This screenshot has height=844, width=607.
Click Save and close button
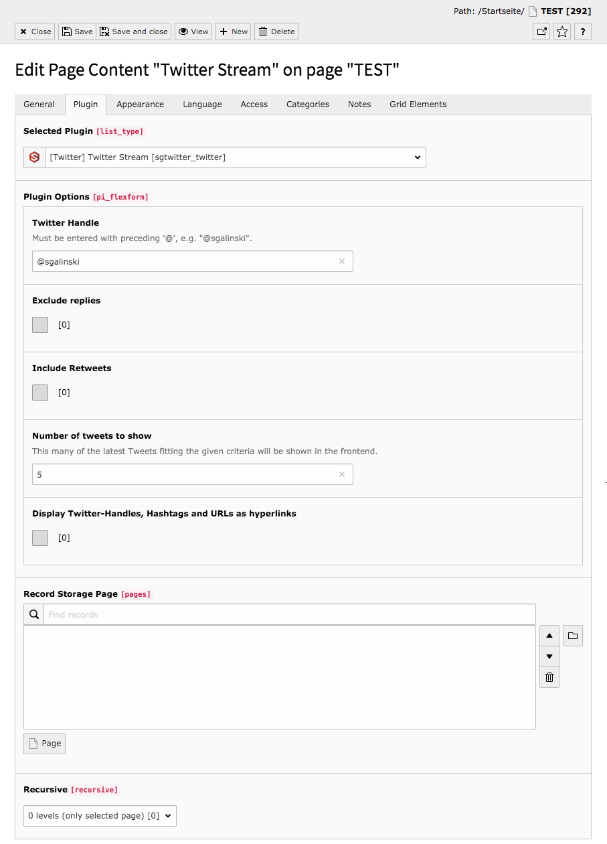[134, 31]
